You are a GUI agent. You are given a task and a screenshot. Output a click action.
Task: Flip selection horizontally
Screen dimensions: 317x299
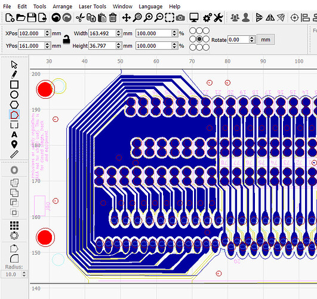tap(270, 17)
